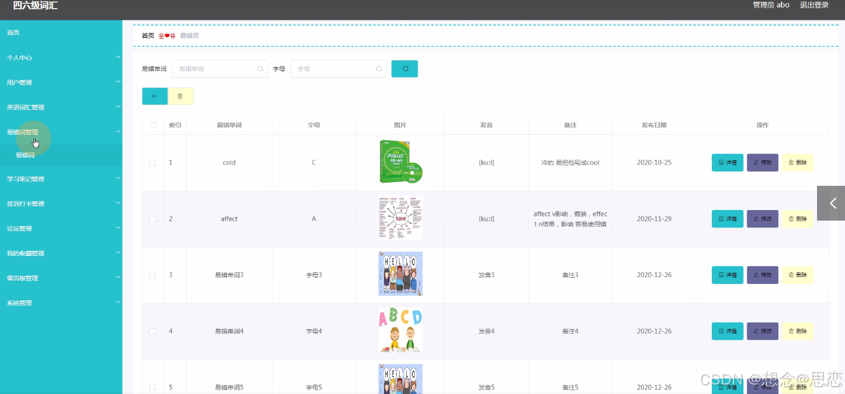Click the 发布日期 column header
This screenshot has width=845, height=394.
point(654,125)
